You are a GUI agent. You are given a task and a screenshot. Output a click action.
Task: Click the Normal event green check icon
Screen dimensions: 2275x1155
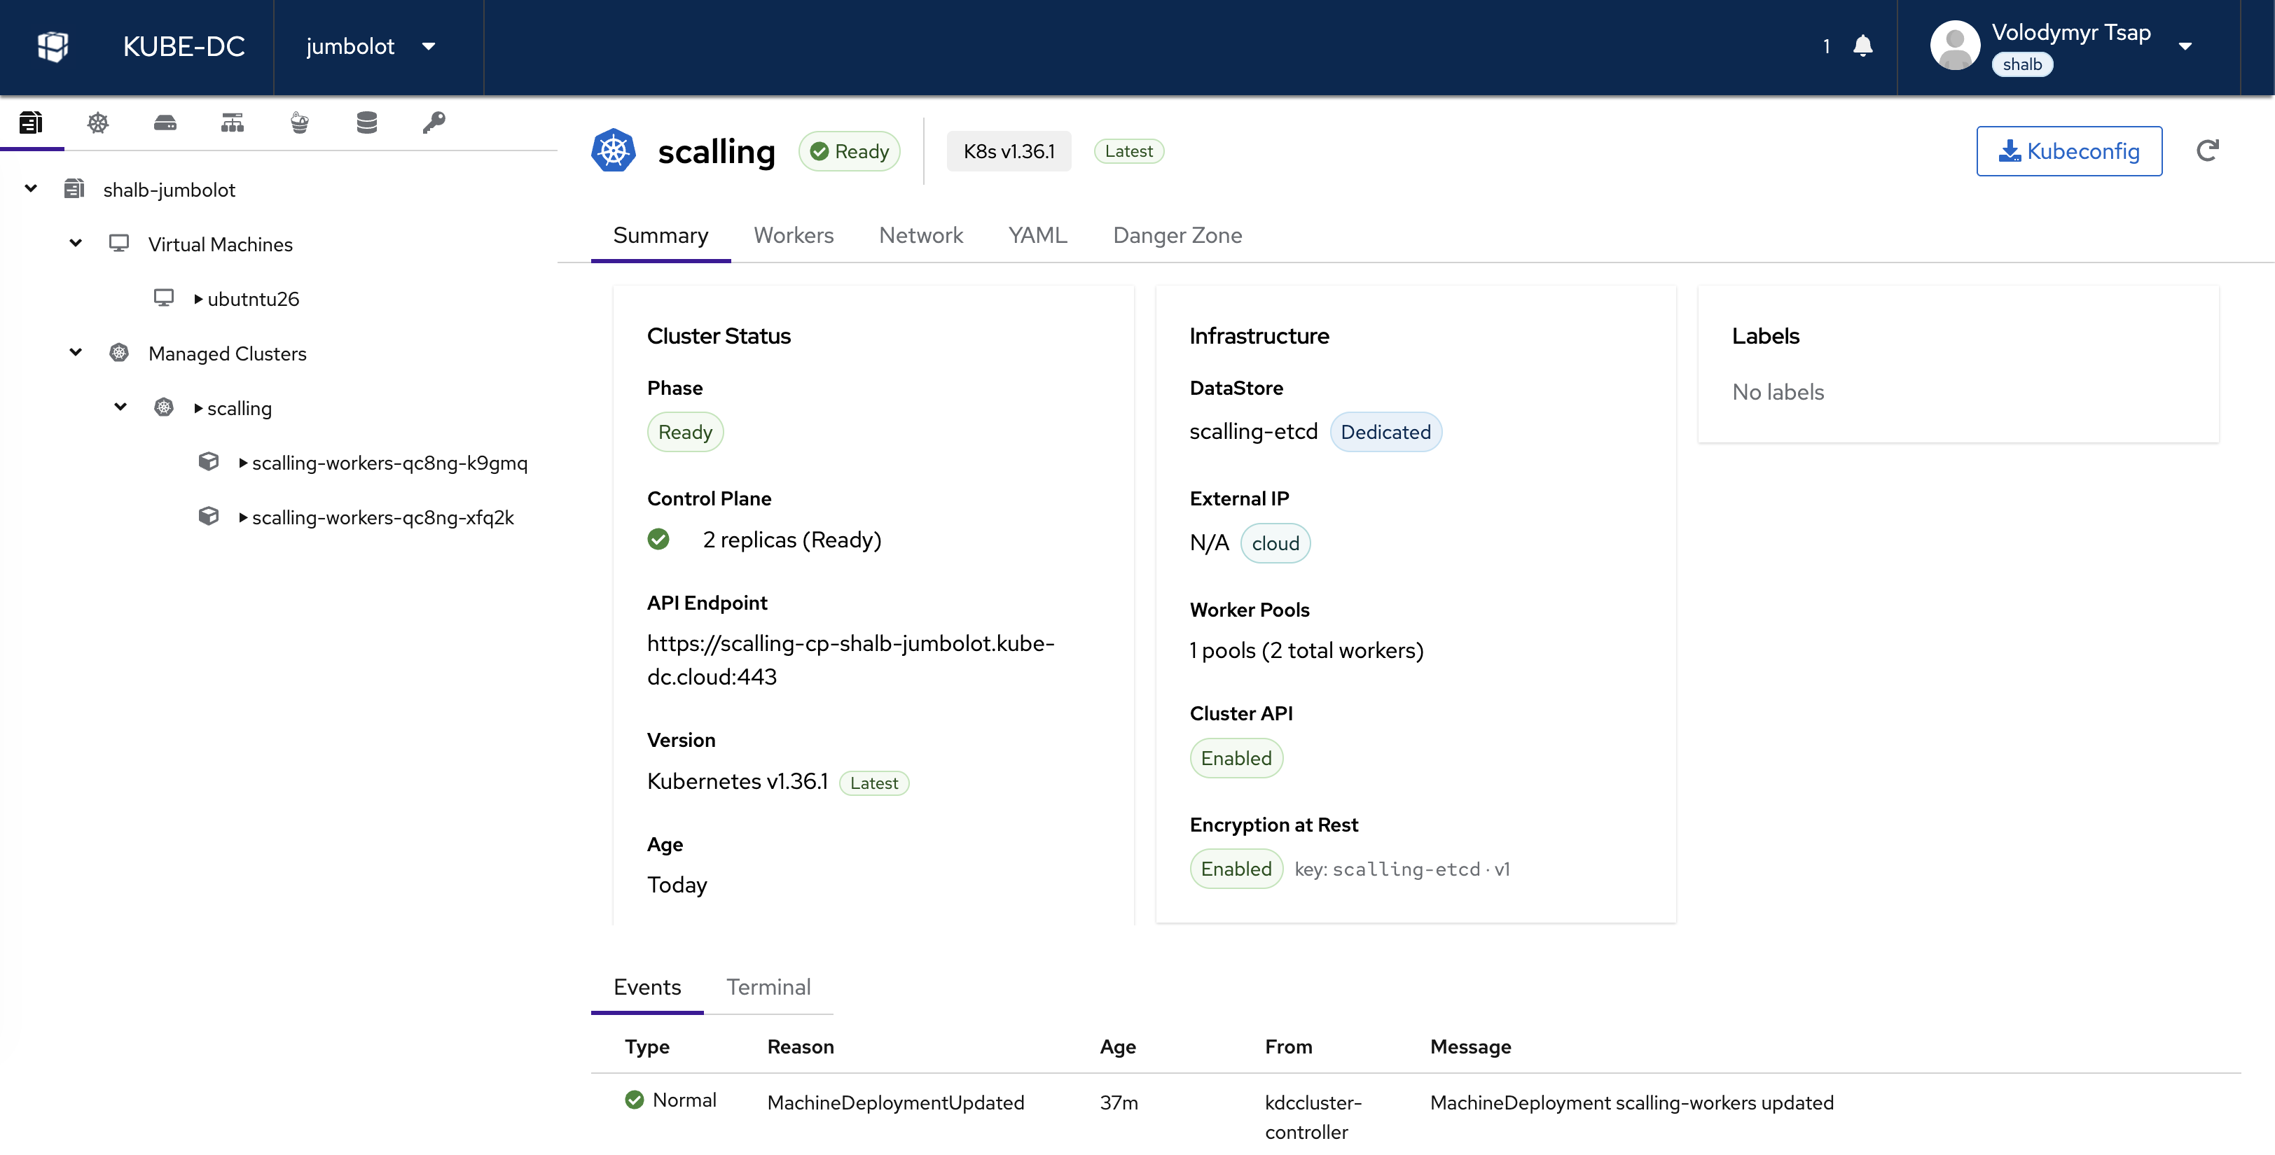634,1100
